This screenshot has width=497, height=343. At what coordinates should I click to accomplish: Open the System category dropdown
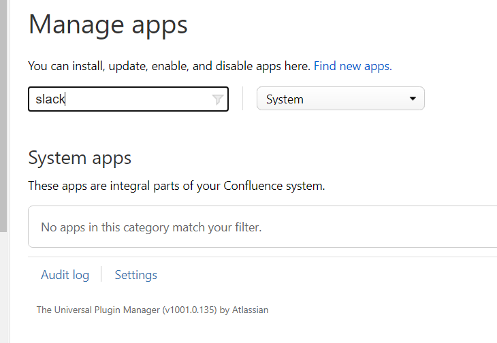340,99
